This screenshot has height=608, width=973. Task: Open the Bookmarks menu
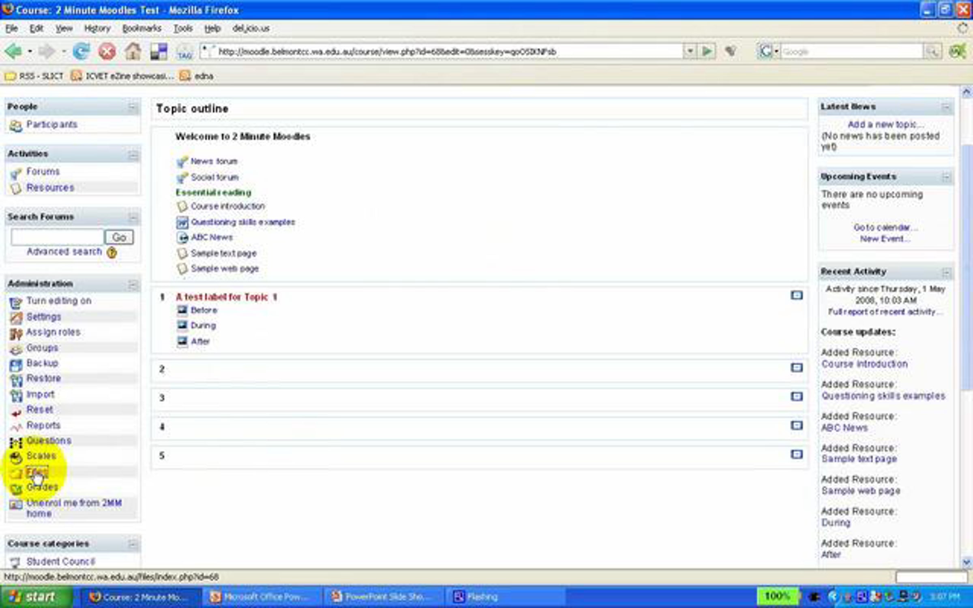pos(142,28)
